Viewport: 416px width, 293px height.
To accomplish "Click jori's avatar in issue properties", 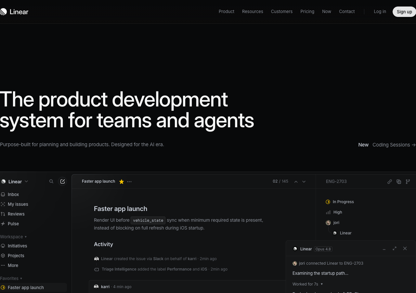I will coord(328,223).
